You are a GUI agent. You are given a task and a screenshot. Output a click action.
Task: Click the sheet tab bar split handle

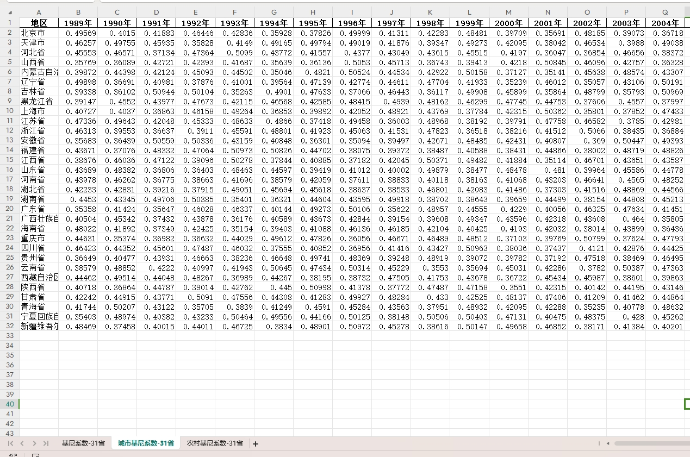(599, 443)
